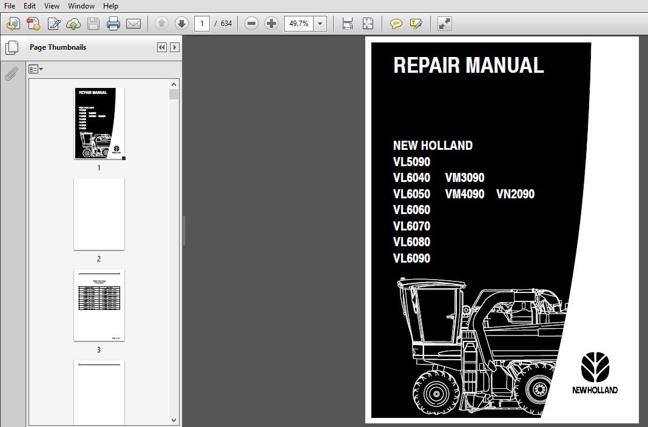Select the blank page 2 thumbnail

[99, 214]
